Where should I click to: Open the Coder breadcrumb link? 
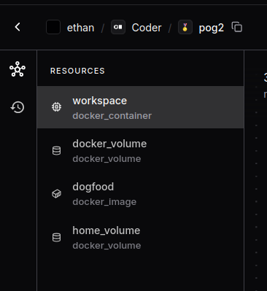147,28
